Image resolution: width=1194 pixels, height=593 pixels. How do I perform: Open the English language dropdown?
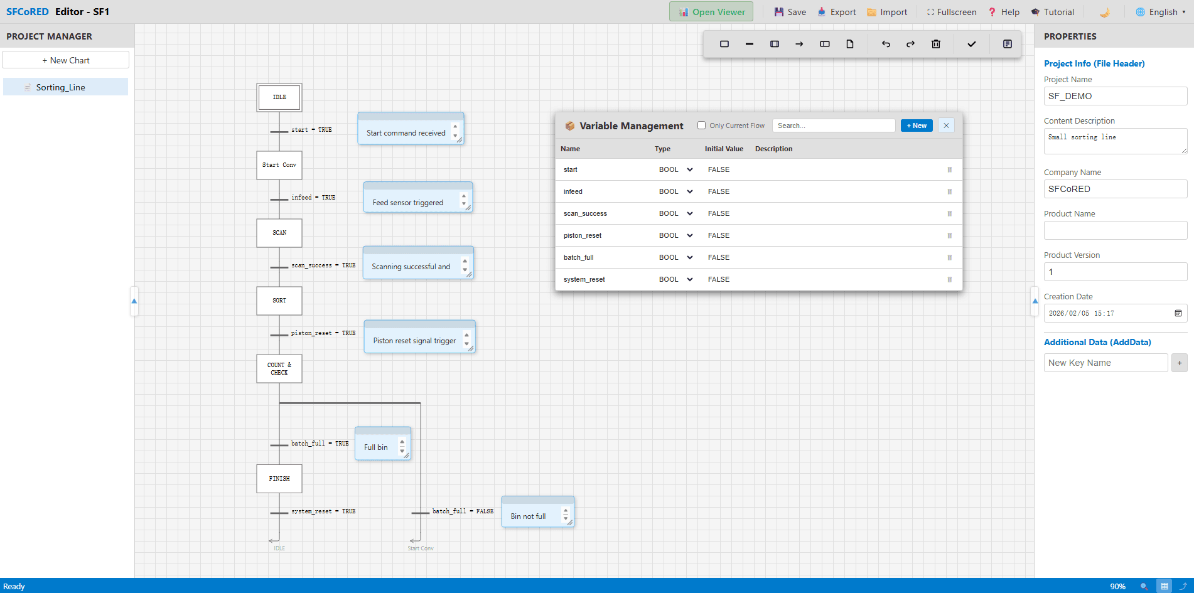click(1161, 12)
